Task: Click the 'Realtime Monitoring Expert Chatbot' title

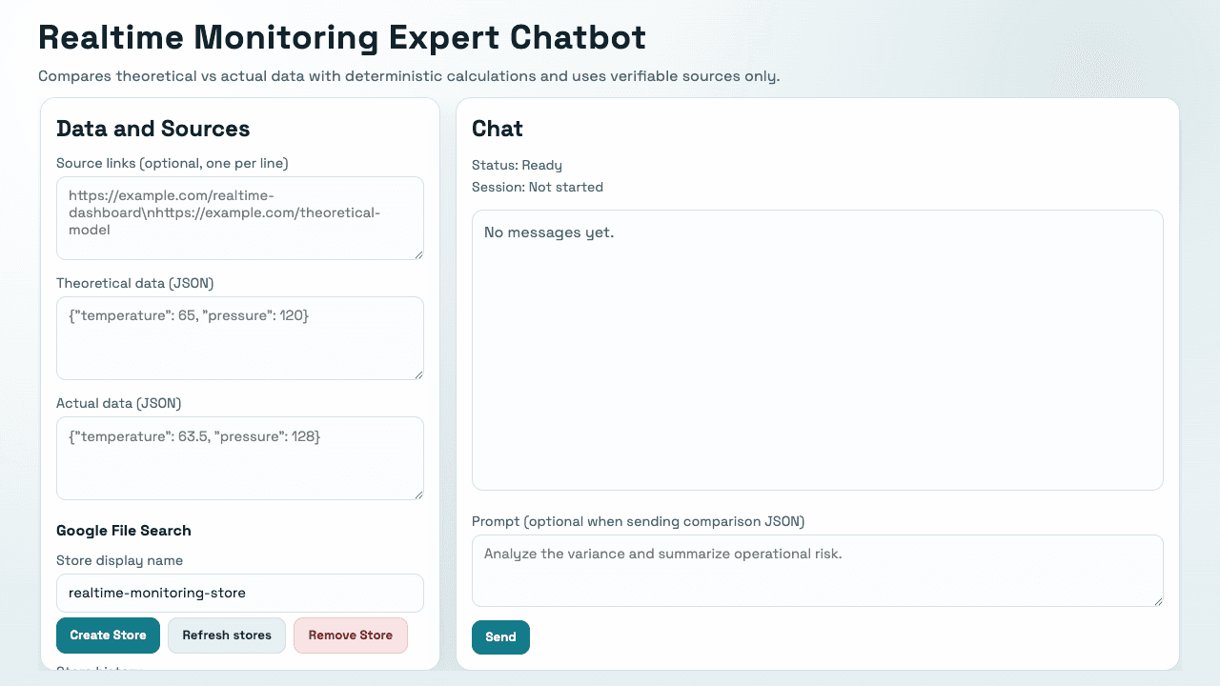Action: [342, 37]
